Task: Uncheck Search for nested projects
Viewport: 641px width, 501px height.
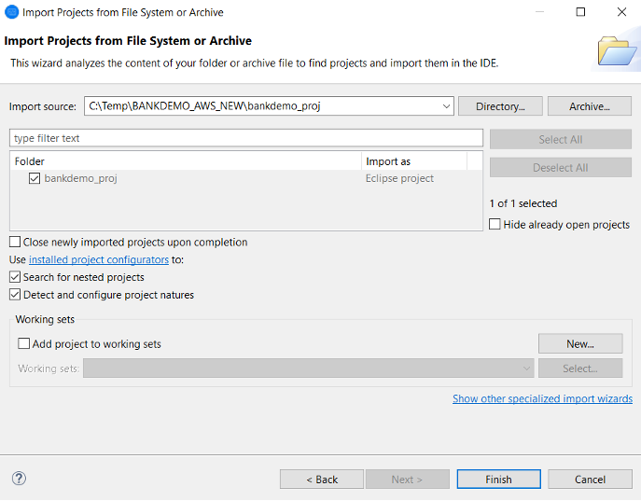Action: pos(15,277)
